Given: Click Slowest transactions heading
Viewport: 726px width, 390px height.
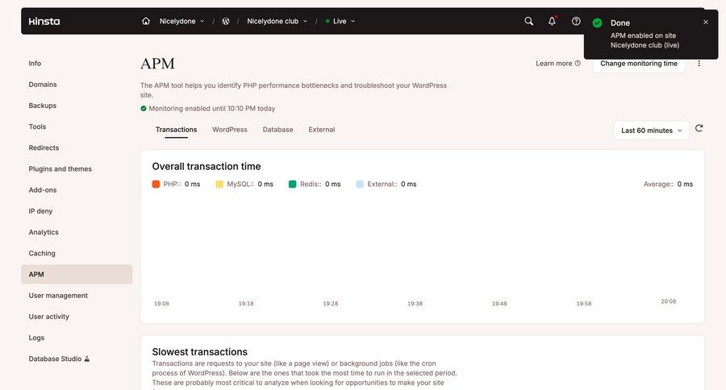Looking at the screenshot, I should [199, 351].
